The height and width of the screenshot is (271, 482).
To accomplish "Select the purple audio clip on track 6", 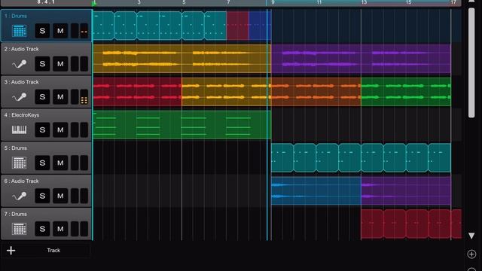I will tap(406, 190).
